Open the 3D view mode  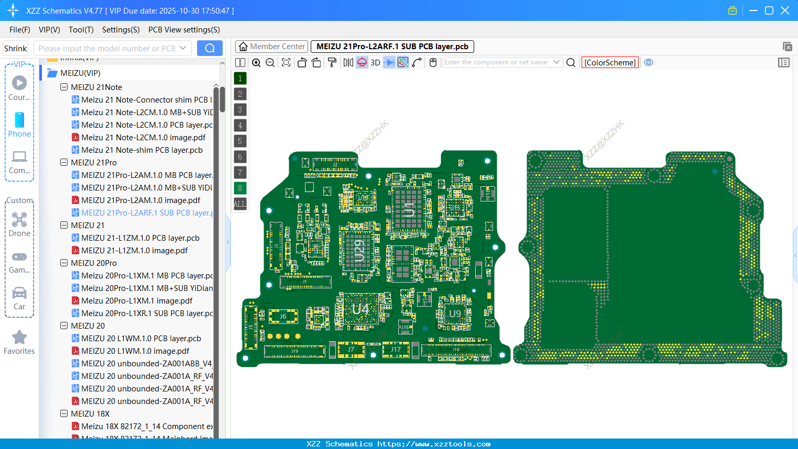(375, 62)
